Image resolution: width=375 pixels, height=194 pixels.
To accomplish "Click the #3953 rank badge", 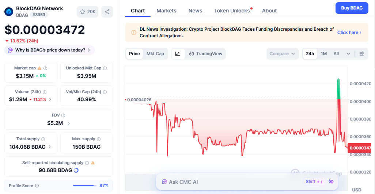I will (x=39, y=15).
